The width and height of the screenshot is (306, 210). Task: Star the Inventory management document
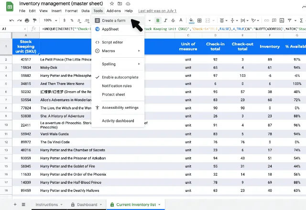coord(112,4)
